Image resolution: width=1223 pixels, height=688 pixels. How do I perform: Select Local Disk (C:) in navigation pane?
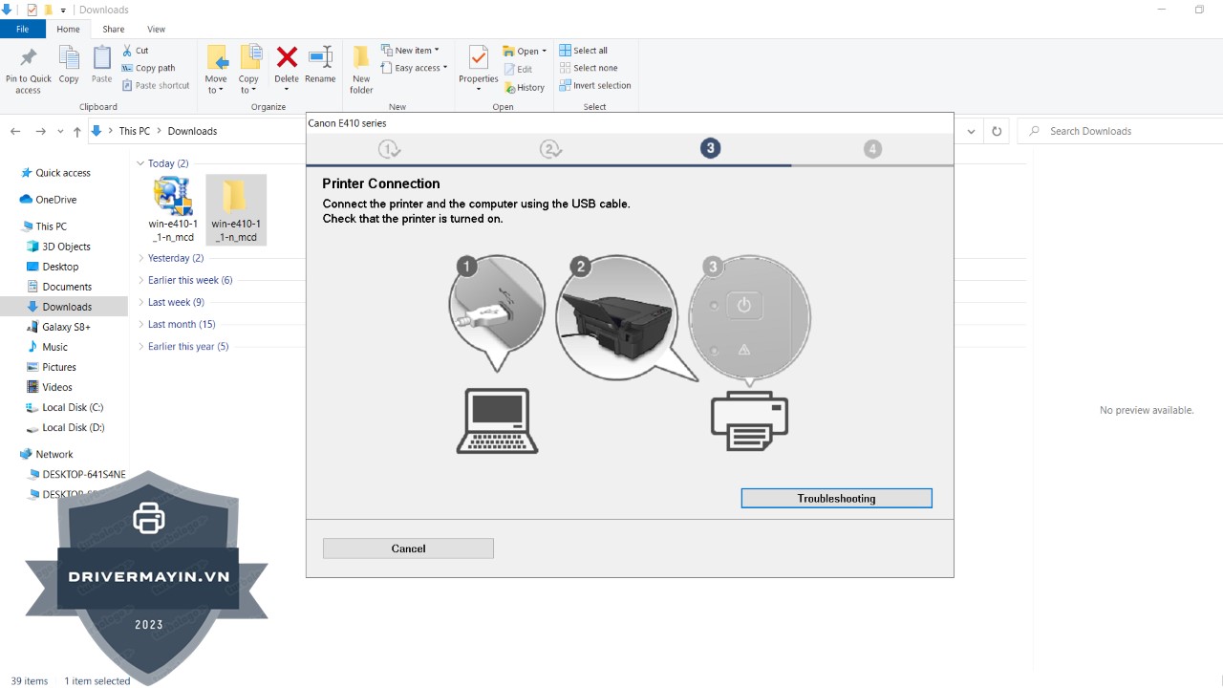[x=73, y=407]
